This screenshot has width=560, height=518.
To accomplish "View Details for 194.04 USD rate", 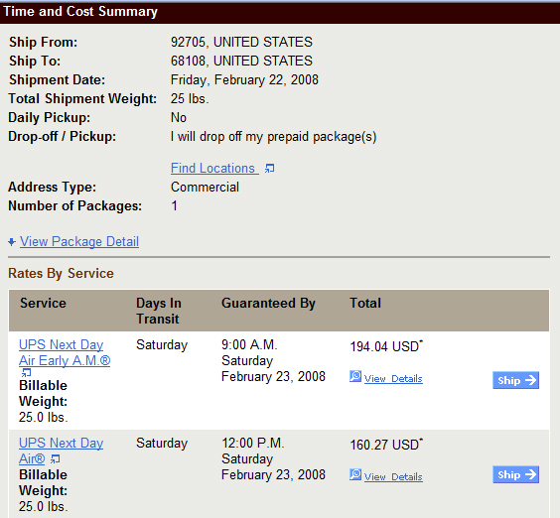I will (x=393, y=378).
